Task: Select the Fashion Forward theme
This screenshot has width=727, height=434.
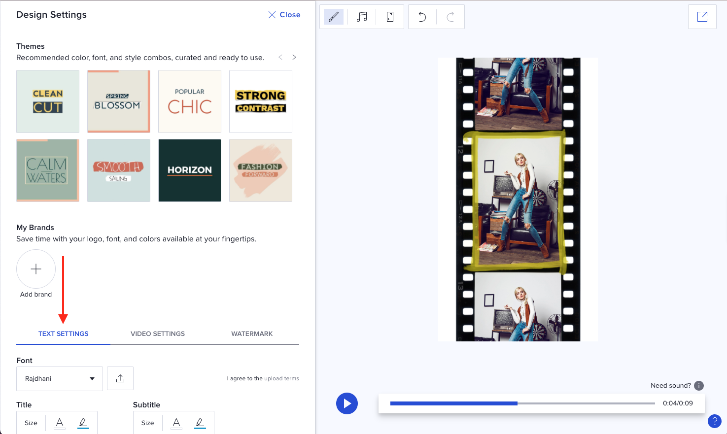Action: point(261,170)
